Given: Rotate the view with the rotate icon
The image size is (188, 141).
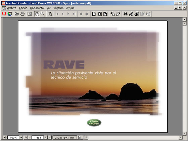Looking at the screenshot, I should [112, 14].
